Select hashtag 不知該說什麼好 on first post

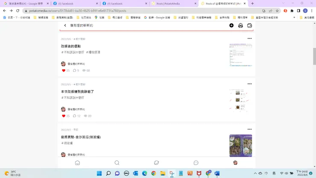pyautogui.click(x=73, y=52)
